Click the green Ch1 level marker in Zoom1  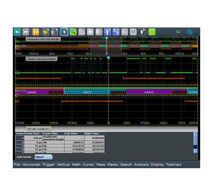click(x=18, y=73)
